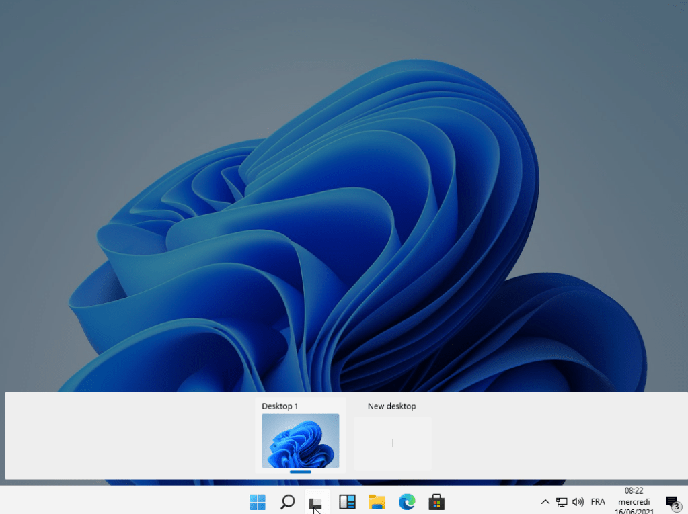Click the "Desktop 1" title text
Screen dimensions: 688x514
point(280,406)
